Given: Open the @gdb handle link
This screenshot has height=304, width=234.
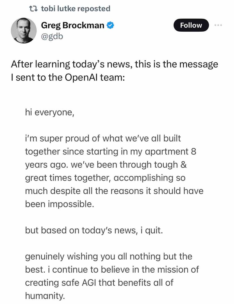Looking at the screenshot, I should 52,37.
